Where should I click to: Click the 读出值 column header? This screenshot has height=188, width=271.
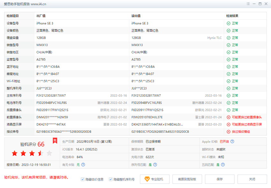136,16
